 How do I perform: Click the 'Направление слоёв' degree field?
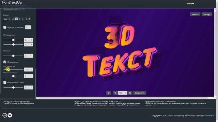(x=29, y=87)
